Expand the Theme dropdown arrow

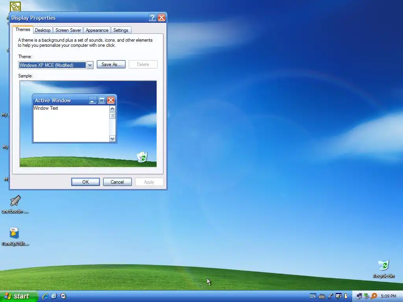coord(90,65)
